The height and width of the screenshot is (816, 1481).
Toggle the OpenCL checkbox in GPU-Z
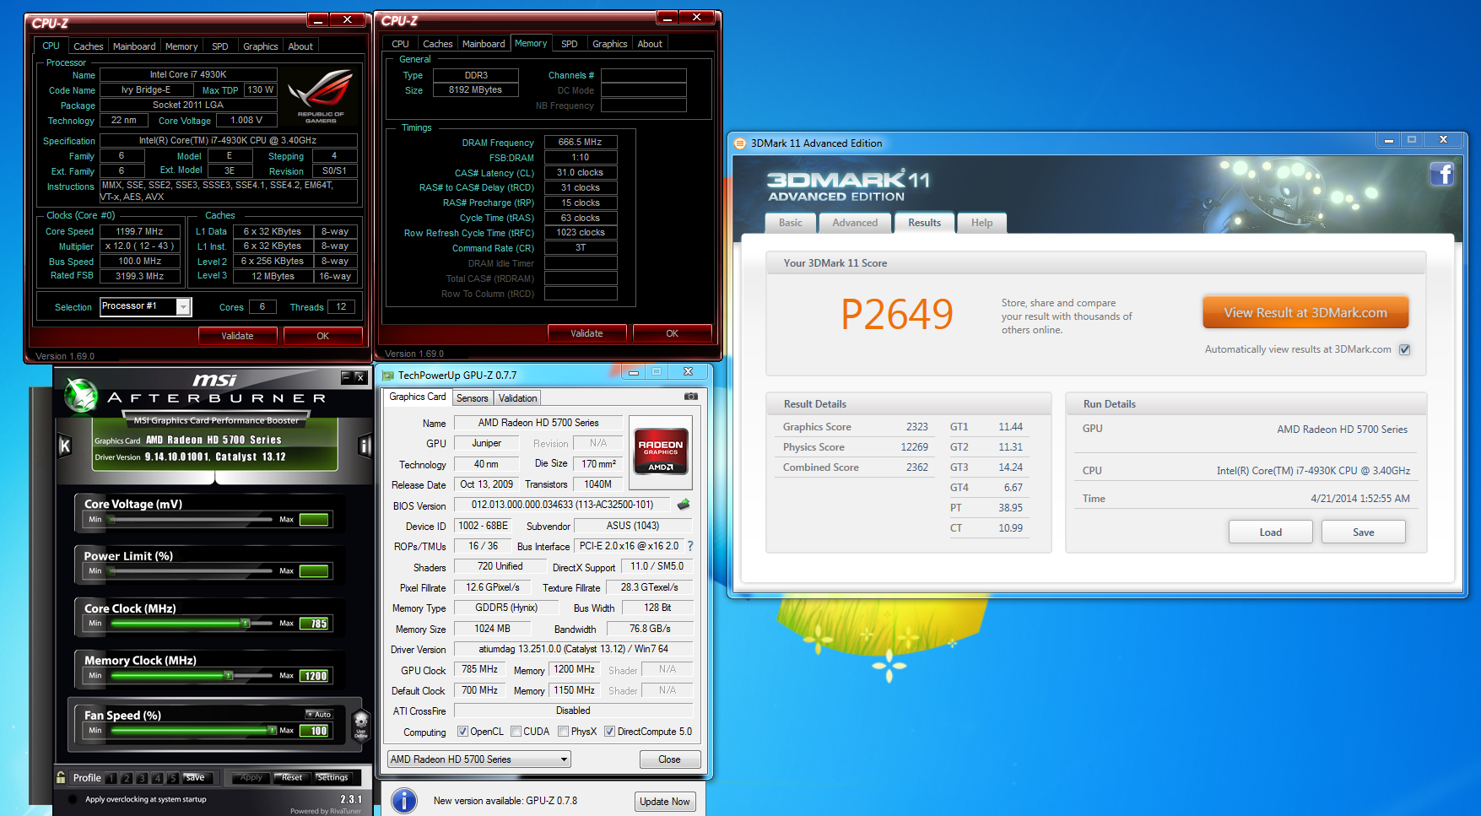462,732
